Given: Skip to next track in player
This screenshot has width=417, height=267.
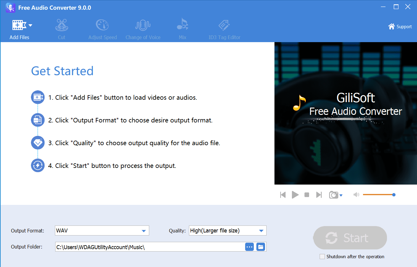Looking at the screenshot, I should pyautogui.click(x=319, y=195).
